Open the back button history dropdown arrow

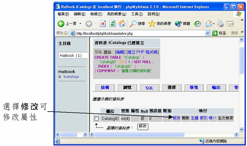[80, 24]
